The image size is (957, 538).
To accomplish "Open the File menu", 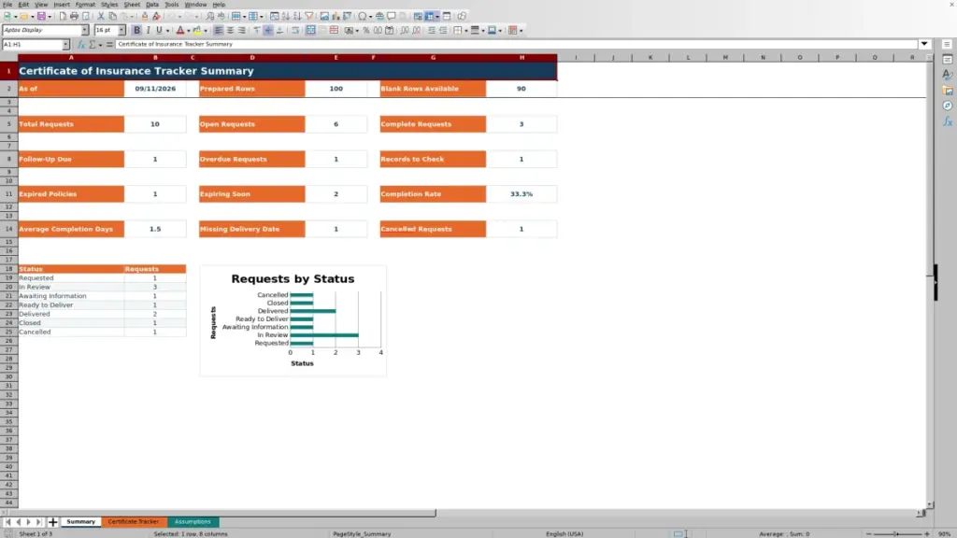I will tap(7, 5).
